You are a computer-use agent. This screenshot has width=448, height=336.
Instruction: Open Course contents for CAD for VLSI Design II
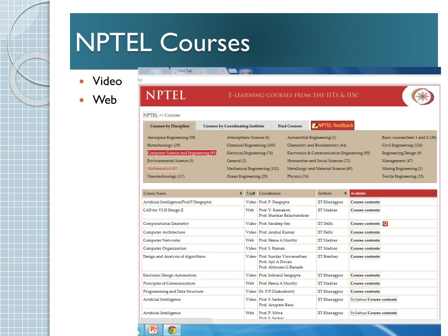(365, 210)
